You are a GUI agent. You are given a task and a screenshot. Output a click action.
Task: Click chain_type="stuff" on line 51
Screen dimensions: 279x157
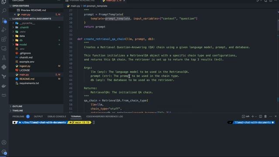[x=106, y=109]
